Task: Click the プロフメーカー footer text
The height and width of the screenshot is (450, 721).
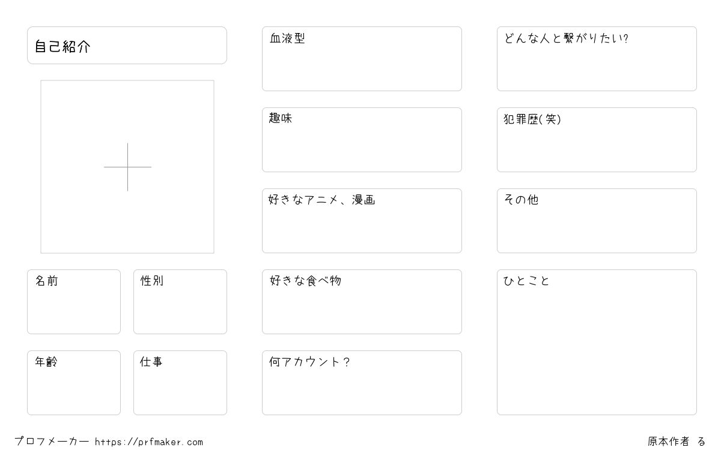Action: pos(52,442)
